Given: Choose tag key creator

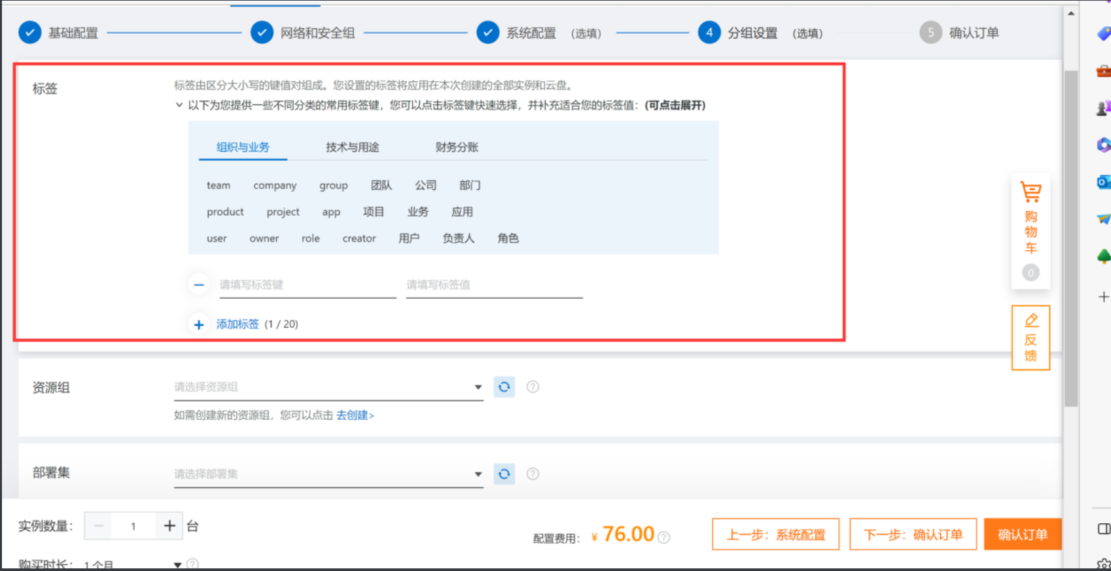Looking at the screenshot, I should click(x=359, y=239).
